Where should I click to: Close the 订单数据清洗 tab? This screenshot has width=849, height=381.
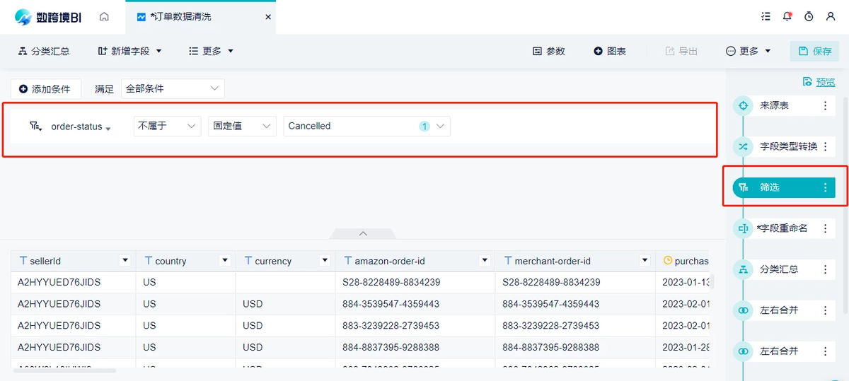[267, 16]
